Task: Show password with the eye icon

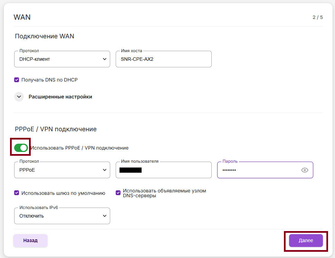Action: (x=305, y=170)
